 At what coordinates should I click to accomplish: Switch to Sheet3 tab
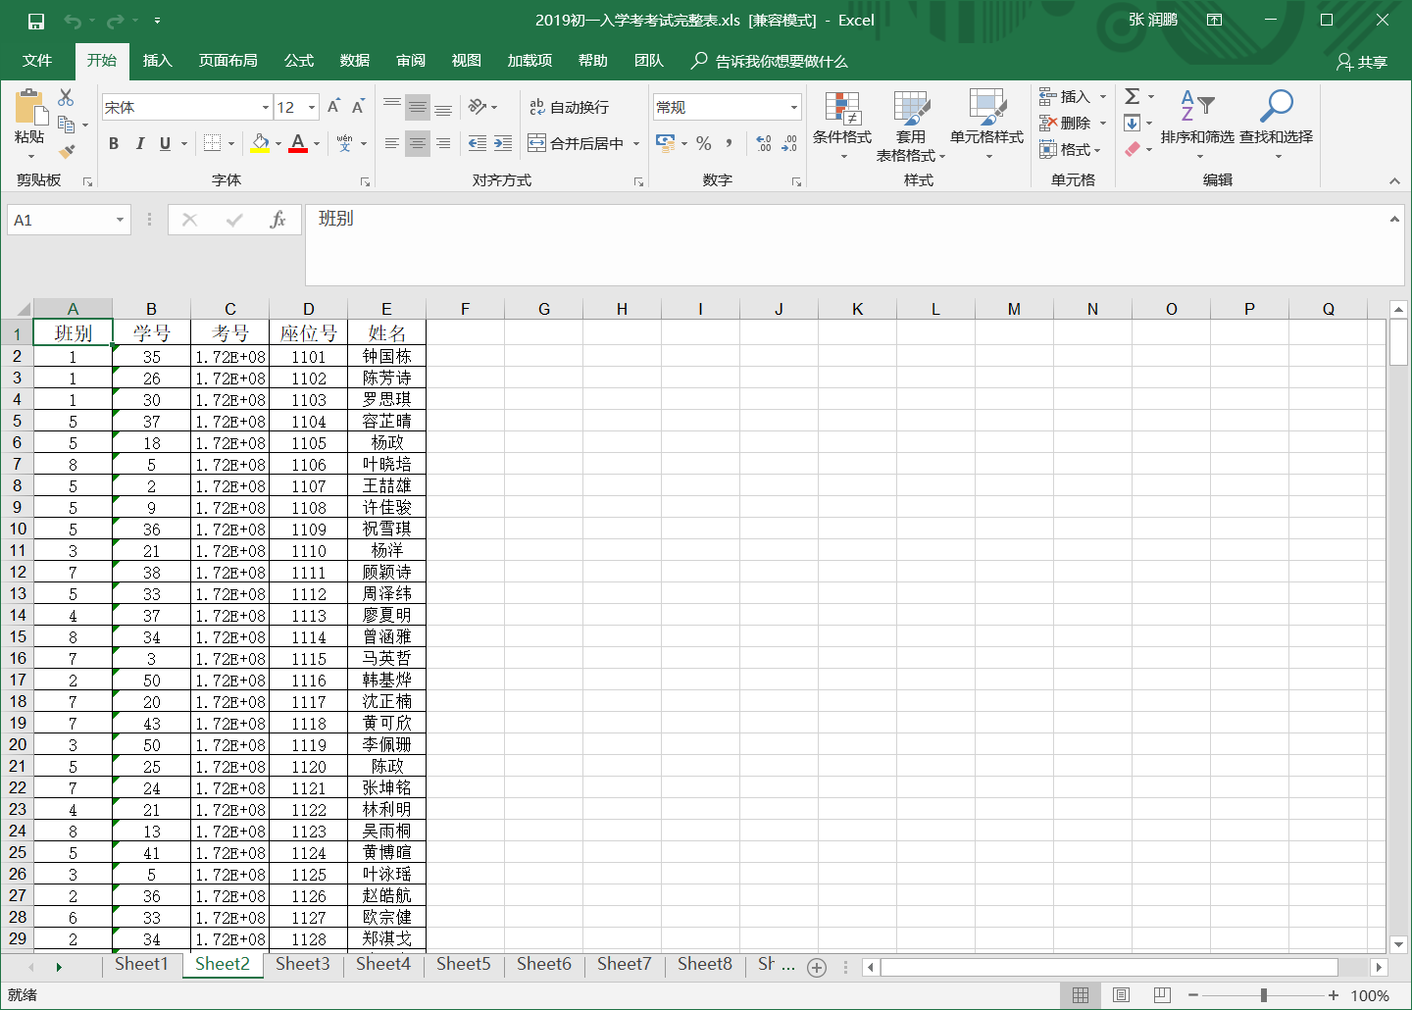[303, 964]
